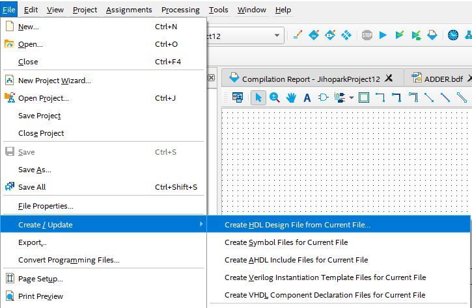Click the Detach Window icon in editor toolbar
Image resolution: width=472 pixels, height=308 pixels.
(238, 97)
